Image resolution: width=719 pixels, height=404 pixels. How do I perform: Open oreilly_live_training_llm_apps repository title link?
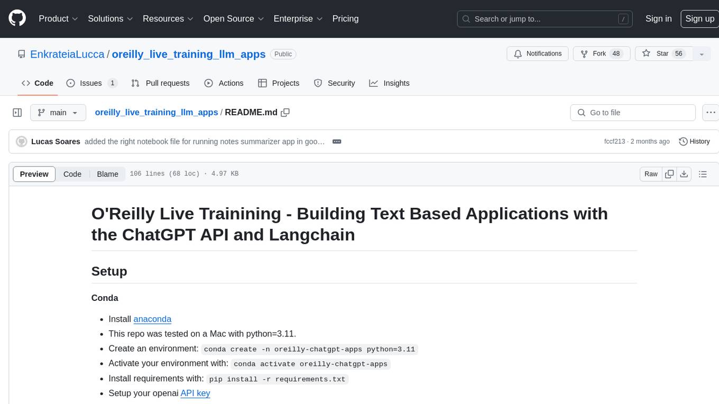(189, 54)
